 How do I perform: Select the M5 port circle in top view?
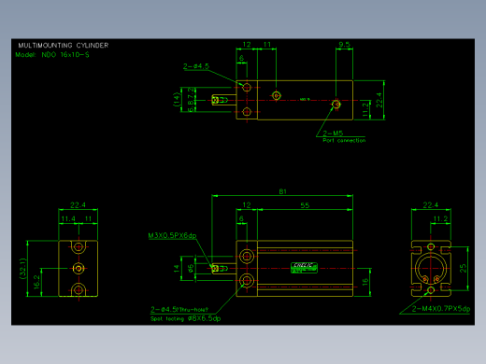[x=336, y=105]
